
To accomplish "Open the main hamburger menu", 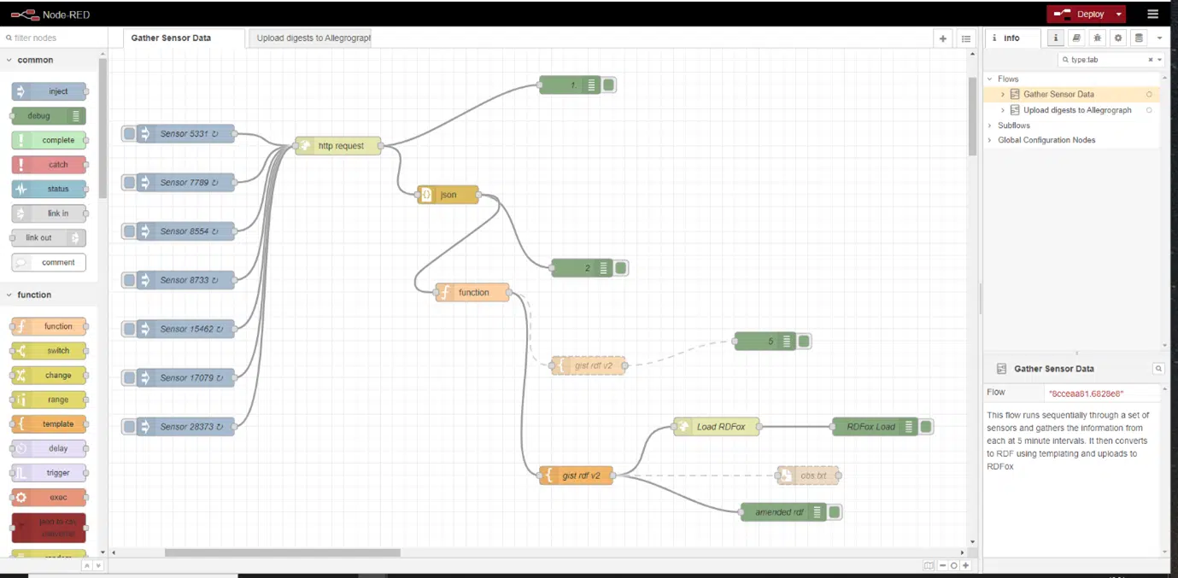I will (x=1152, y=14).
